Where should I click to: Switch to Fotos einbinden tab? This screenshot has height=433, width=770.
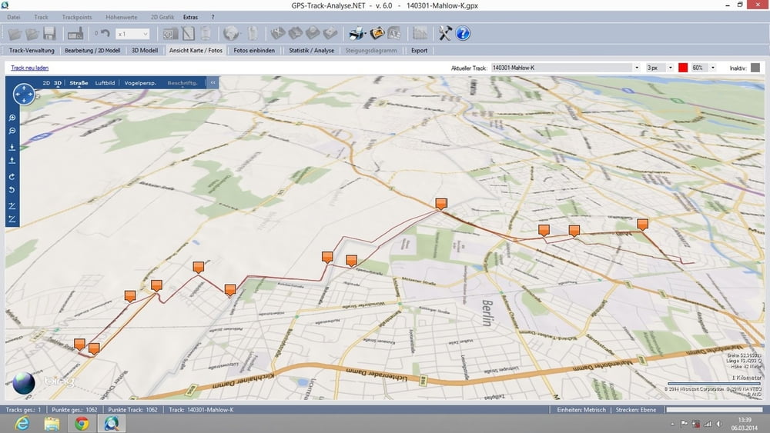pyautogui.click(x=254, y=50)
